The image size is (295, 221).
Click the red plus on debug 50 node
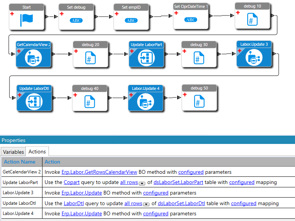click(185, 94)
